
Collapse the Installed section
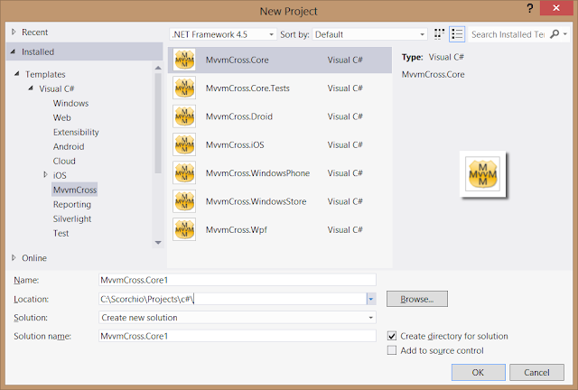[14, 51]
